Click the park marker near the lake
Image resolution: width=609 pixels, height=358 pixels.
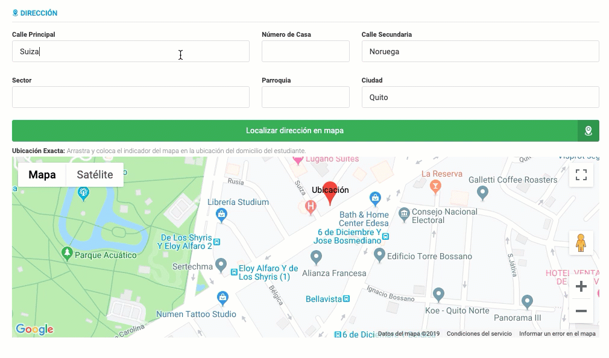[x=83, y=193]
